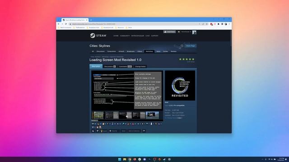Open the CHAT link in Steam header
This screenshot has height=162, width=289.
click(148, 36)
